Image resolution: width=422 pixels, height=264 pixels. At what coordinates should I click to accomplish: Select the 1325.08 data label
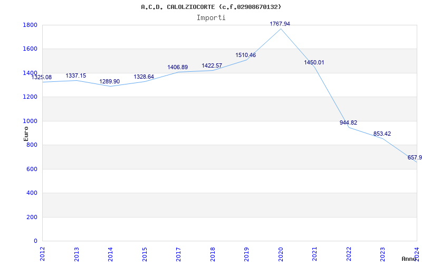(x=42, y=77)
